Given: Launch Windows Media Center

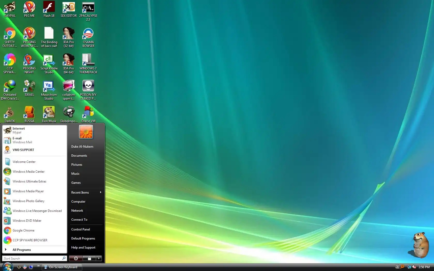Looking at the screenshot, I should pos(35,172).
